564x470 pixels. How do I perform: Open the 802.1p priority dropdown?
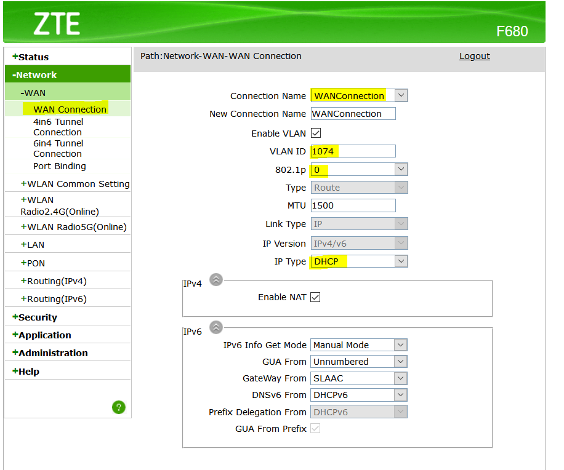pos(360,169)
